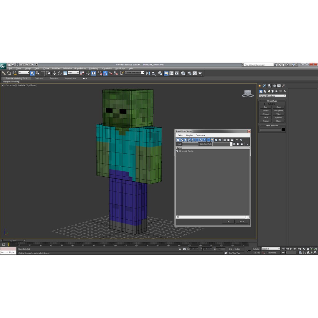318x318 pixels.
Task: Collapse the Object Type rollout
Action: click(272, 101)
